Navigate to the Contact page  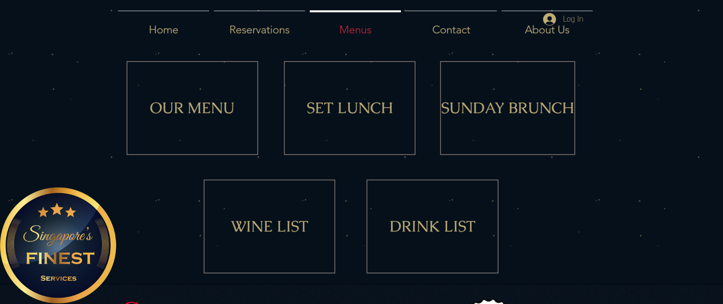(451, 30)
